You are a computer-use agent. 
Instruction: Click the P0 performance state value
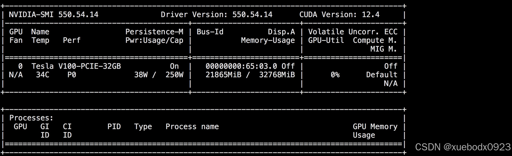72,75
